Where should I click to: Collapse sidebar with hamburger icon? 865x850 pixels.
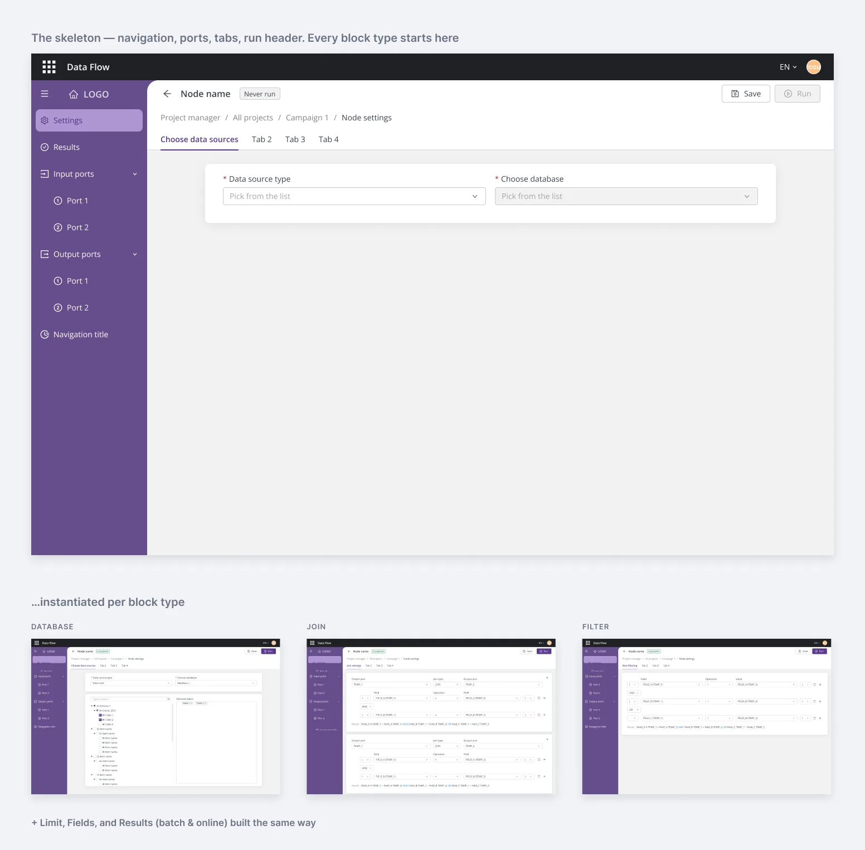(45, 94)
